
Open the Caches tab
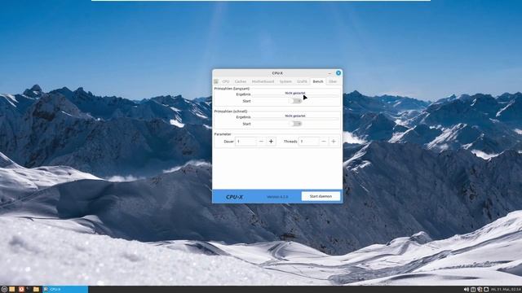241,81
